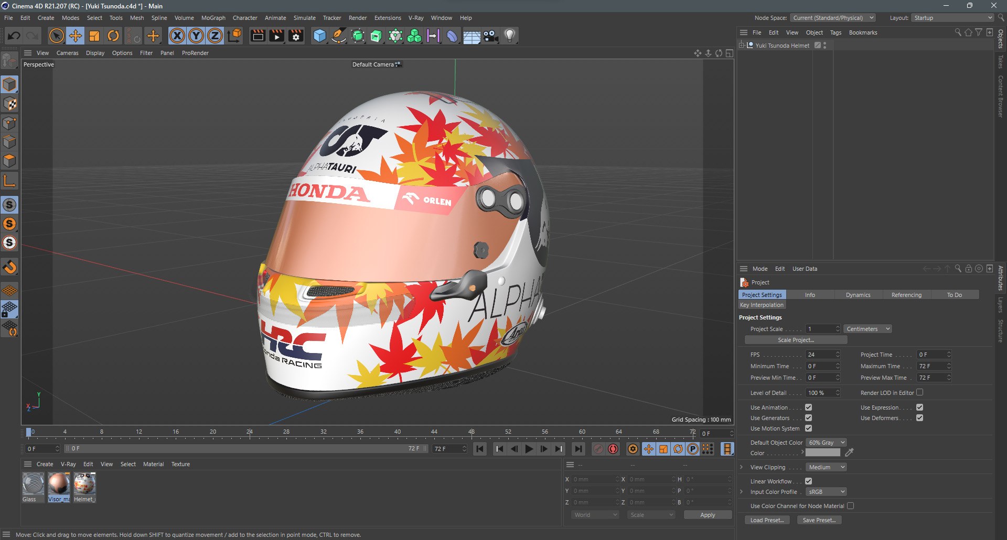Toggle Use Animation checkbox
Viewport: 1007px width, 540px height.
click(808, 407)
